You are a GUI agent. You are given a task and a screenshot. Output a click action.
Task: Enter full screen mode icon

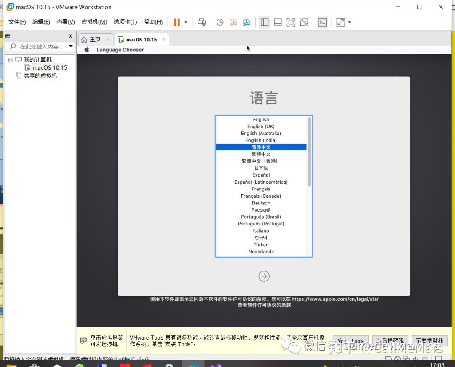point(291,22)
